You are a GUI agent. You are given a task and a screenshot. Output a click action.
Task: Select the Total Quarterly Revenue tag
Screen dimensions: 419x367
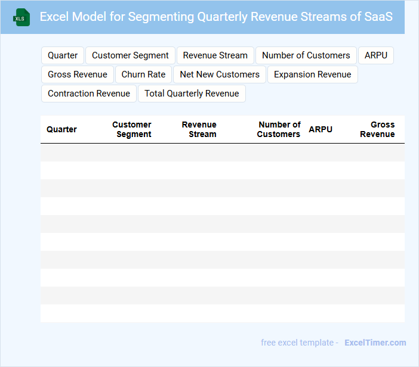click(192, 94)
